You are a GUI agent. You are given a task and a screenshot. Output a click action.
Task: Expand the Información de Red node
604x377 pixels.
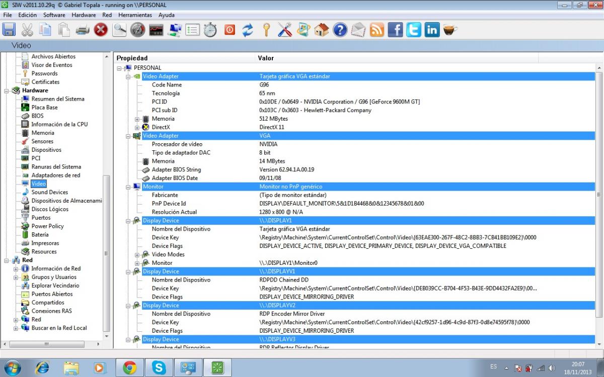click(16, 268)
